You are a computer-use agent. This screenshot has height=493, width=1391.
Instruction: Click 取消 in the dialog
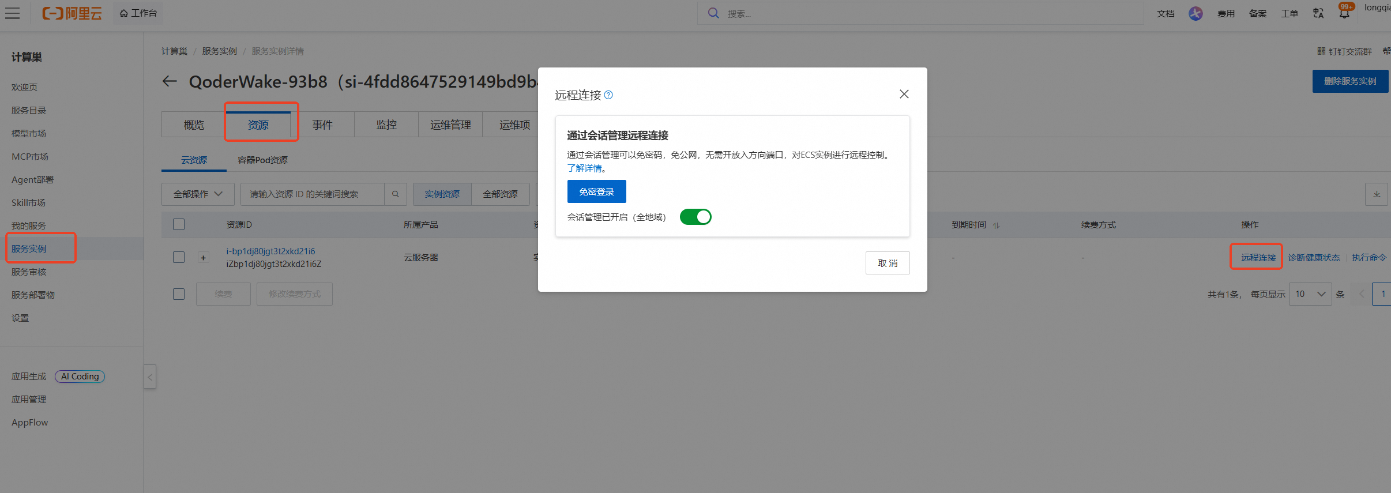pyautogui.click(x=888, y=263)
